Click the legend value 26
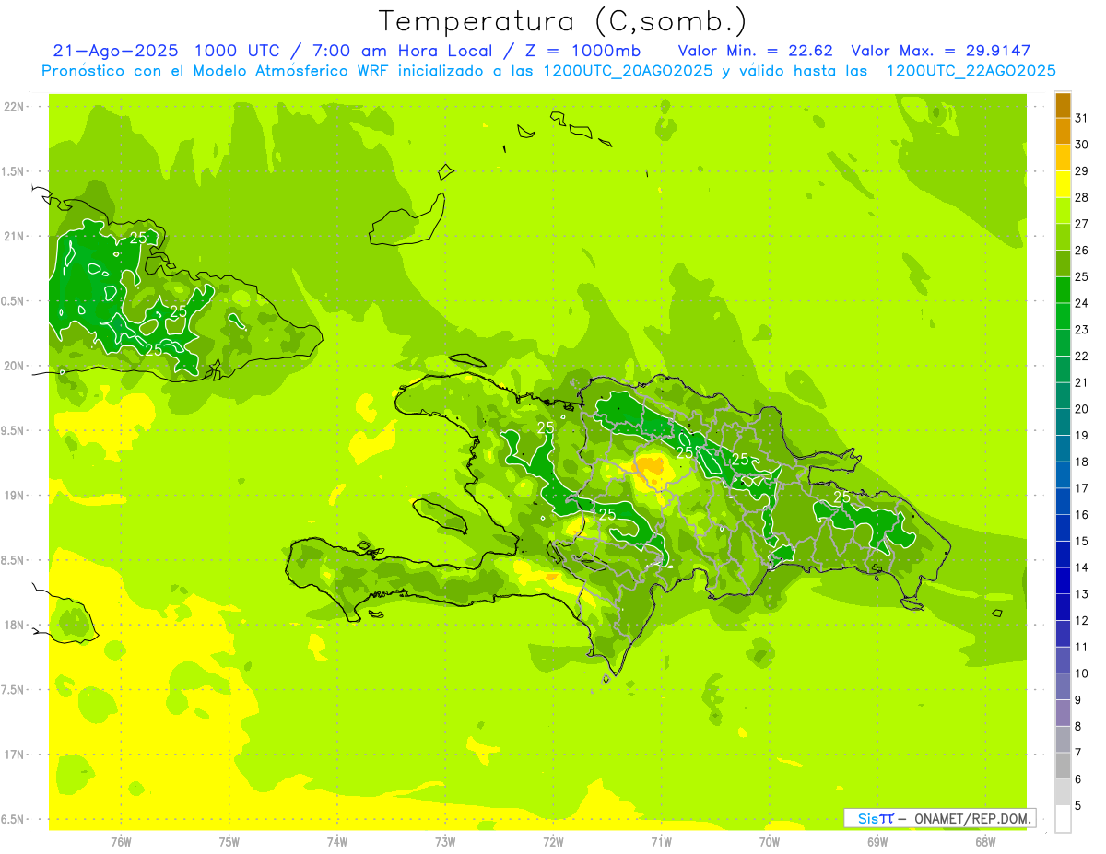The height and width of the screenshot is (854, 1106). click(x=1081, y=250)
